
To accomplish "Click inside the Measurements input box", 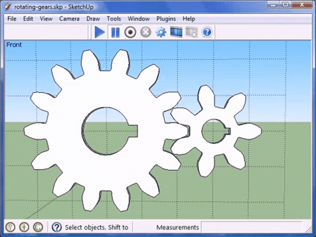I will pyautogui.click(x=254, y=227).
